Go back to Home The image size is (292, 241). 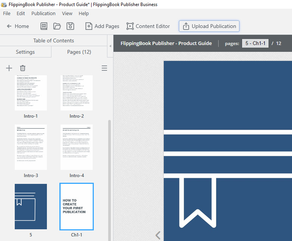click(x=18, y=26)
